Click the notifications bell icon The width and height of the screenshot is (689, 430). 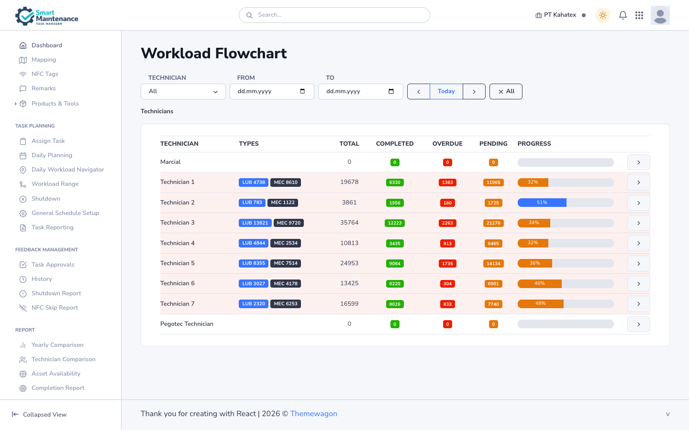pyautogui.click(x=622, y=15)
